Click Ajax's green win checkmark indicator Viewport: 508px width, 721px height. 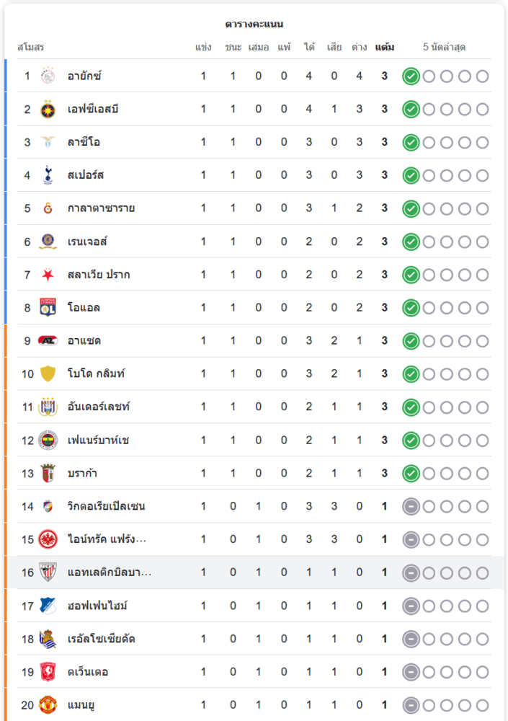411,76
